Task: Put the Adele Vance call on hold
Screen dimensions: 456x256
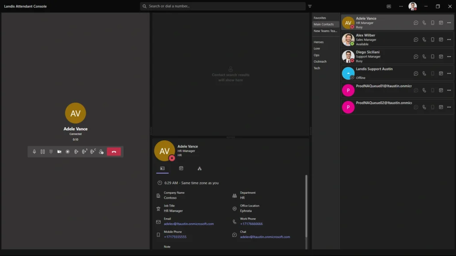Action: pyautogui.click(x=43, y=152)
